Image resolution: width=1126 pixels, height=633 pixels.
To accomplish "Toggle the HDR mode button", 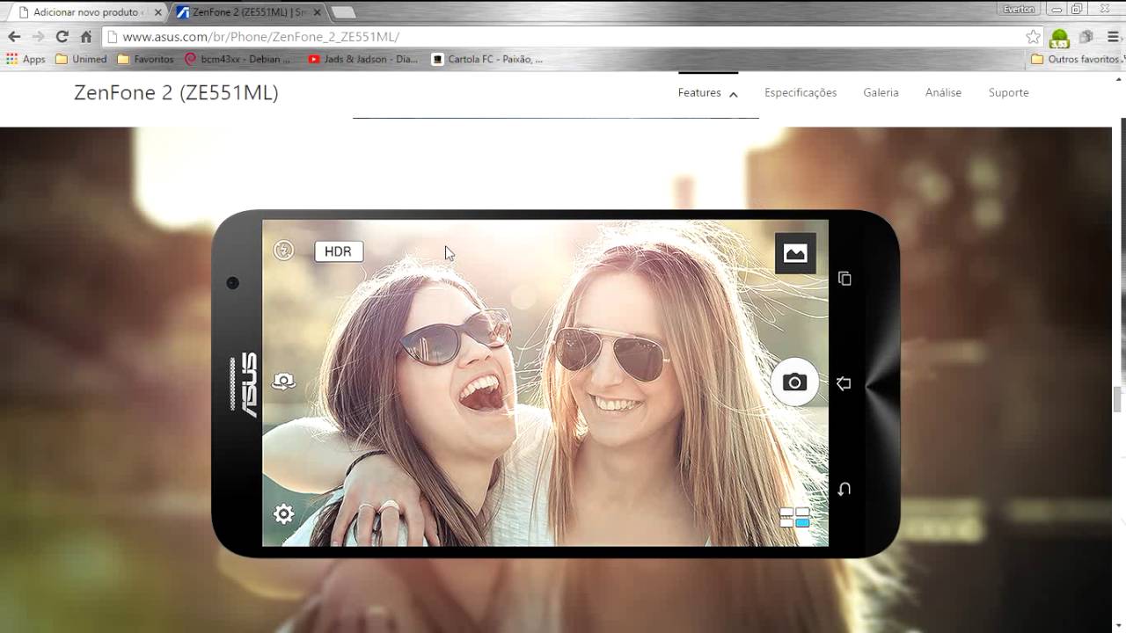I will [339, 251].
